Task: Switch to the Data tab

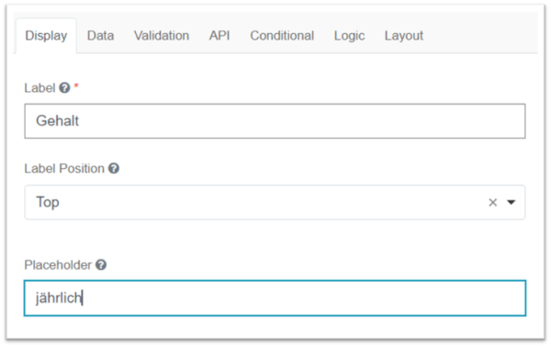Action: (100, 36)
